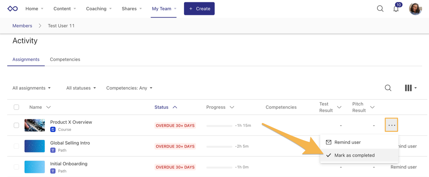Sort by the Progress column header

[x=220, y=107]
